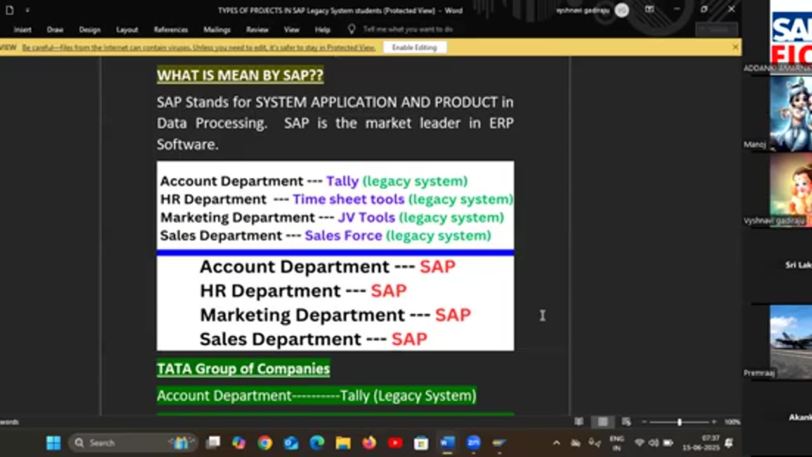812x457 pixels.
Task: Switch to the Layout ribbon tab
Action: [x=127, y=30]
